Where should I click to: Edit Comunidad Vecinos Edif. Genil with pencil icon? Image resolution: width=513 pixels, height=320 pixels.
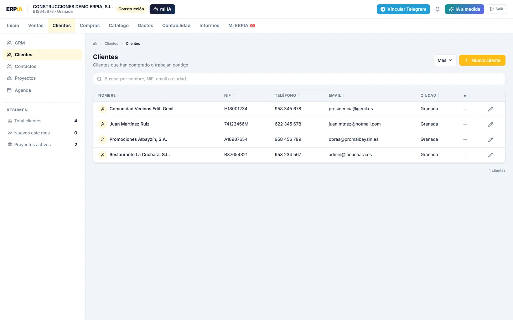(x=491, y=109)
